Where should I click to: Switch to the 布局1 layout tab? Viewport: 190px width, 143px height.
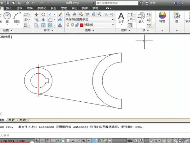(12, 120)
